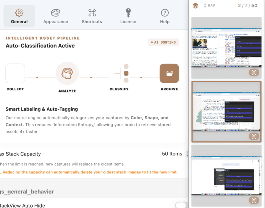The height and width of the screenshot is (208, 265).
Task: Click the stack layers icon
Action: tap(195, 6)
